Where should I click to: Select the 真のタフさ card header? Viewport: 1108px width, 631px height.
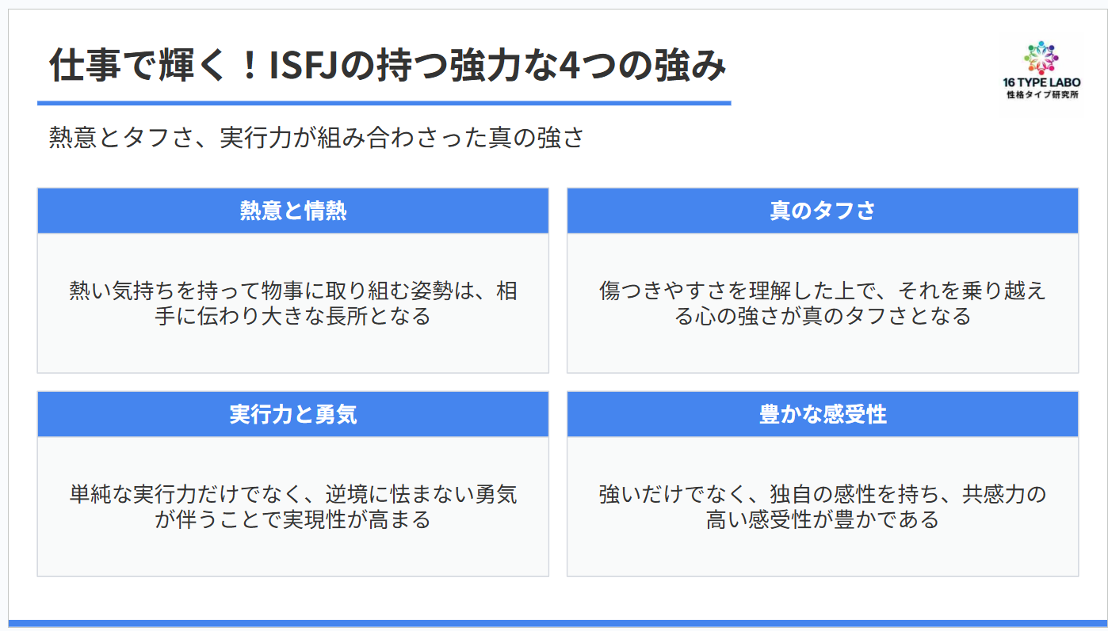click(x=822, y=211)
